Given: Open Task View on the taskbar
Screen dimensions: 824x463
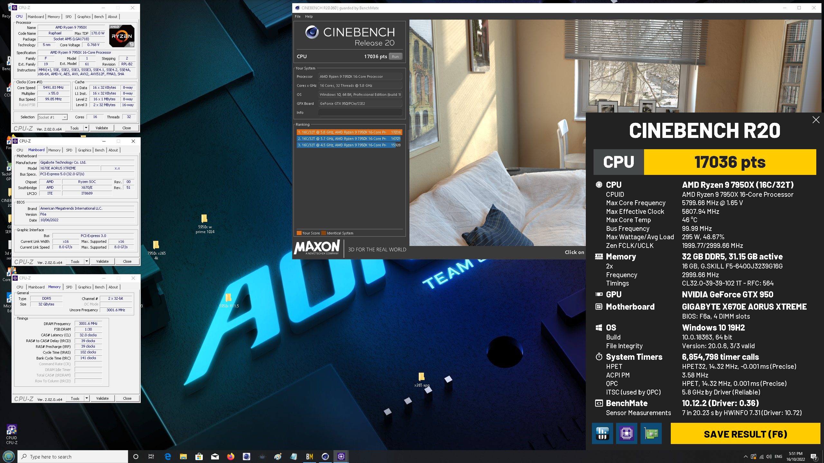Looking at the screenshot, I should click(151, 457).
